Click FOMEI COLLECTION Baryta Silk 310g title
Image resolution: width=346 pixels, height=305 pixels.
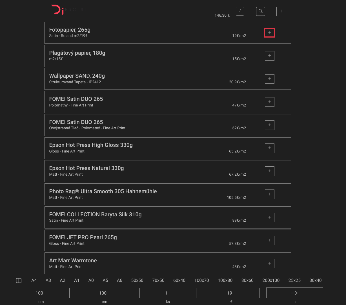click(95, 214)
